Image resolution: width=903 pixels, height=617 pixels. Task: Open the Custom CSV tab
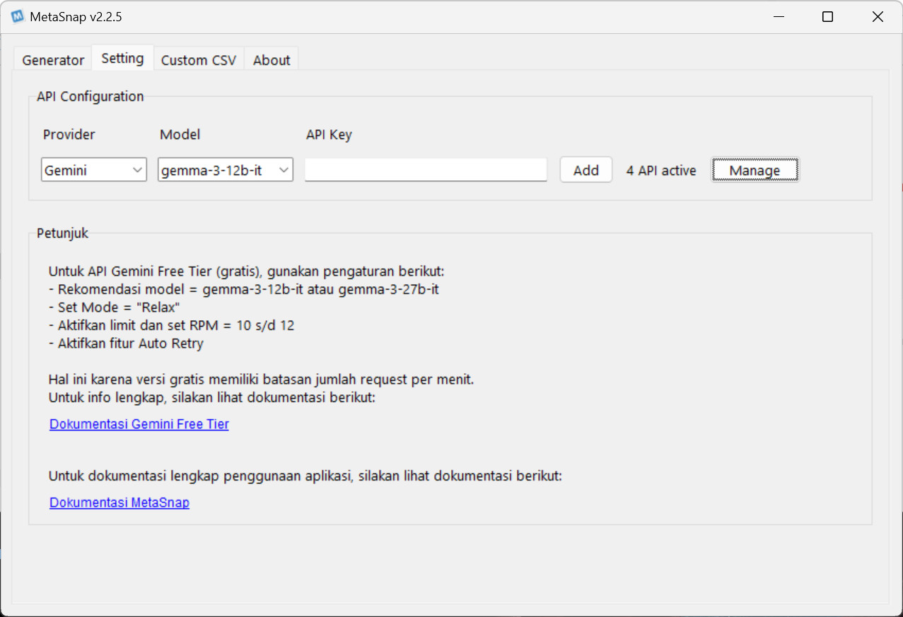coord(199,60)
